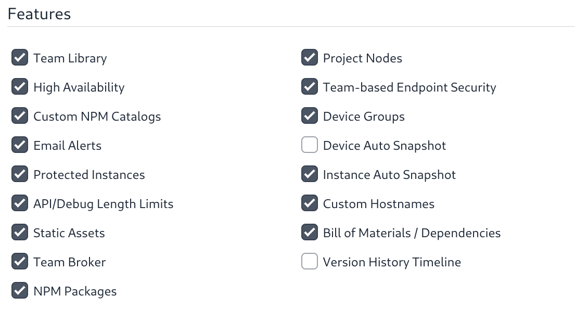Uncheck the Protected Instances checkbox
Screen dimensions: 575x309
[19, 174]
